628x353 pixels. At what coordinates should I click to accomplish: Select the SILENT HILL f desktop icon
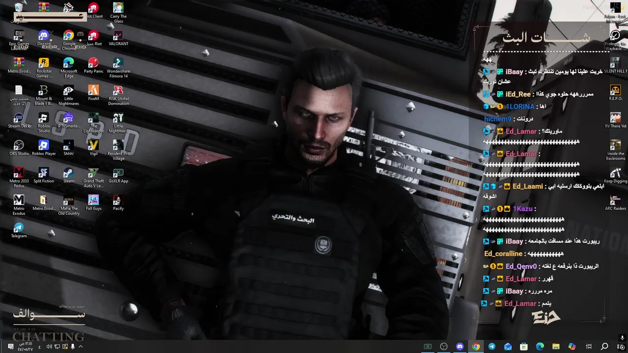click(615, 66)
